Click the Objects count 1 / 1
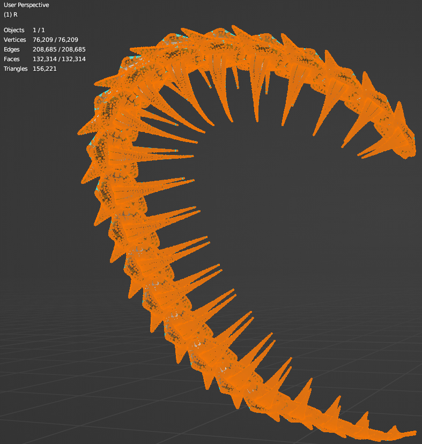This screenshot has height=444, width=422. tap(42, 31)
